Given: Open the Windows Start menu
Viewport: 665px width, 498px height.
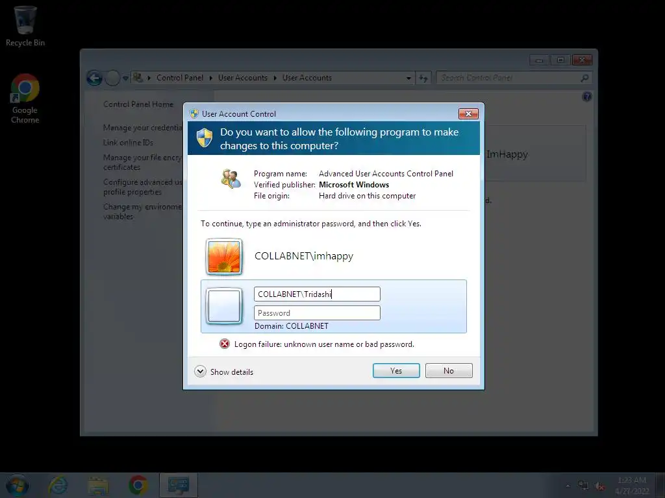Looking at the screenshot, I should 17,485.
